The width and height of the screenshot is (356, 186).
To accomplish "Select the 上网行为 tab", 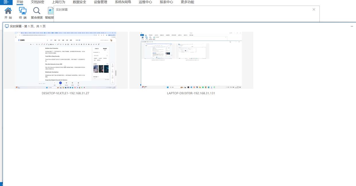I will (58, 2).
